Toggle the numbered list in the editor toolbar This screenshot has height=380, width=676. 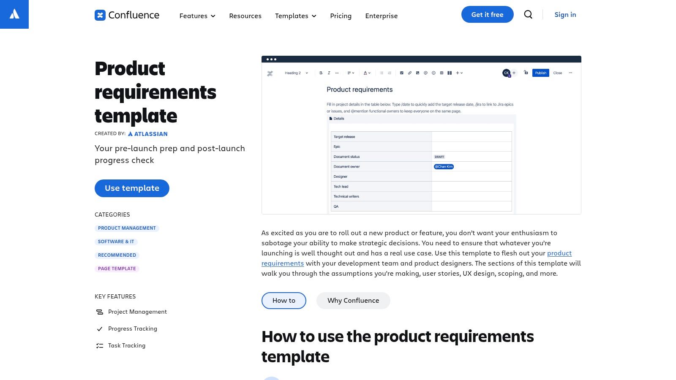tap(389, 73)
